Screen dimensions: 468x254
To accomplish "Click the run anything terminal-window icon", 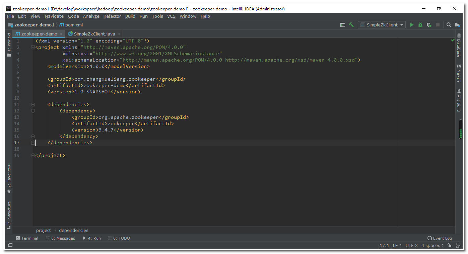I will [343, 25].
